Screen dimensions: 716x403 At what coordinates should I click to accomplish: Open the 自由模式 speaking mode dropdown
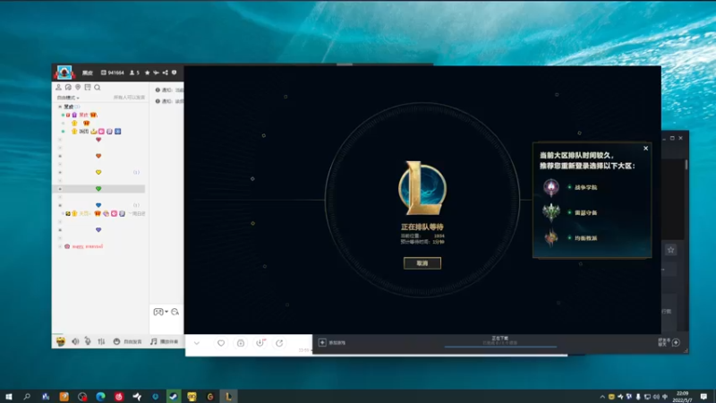click(68, 98)
